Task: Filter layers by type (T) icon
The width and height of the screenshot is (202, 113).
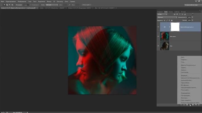Action: coord(180,14)
